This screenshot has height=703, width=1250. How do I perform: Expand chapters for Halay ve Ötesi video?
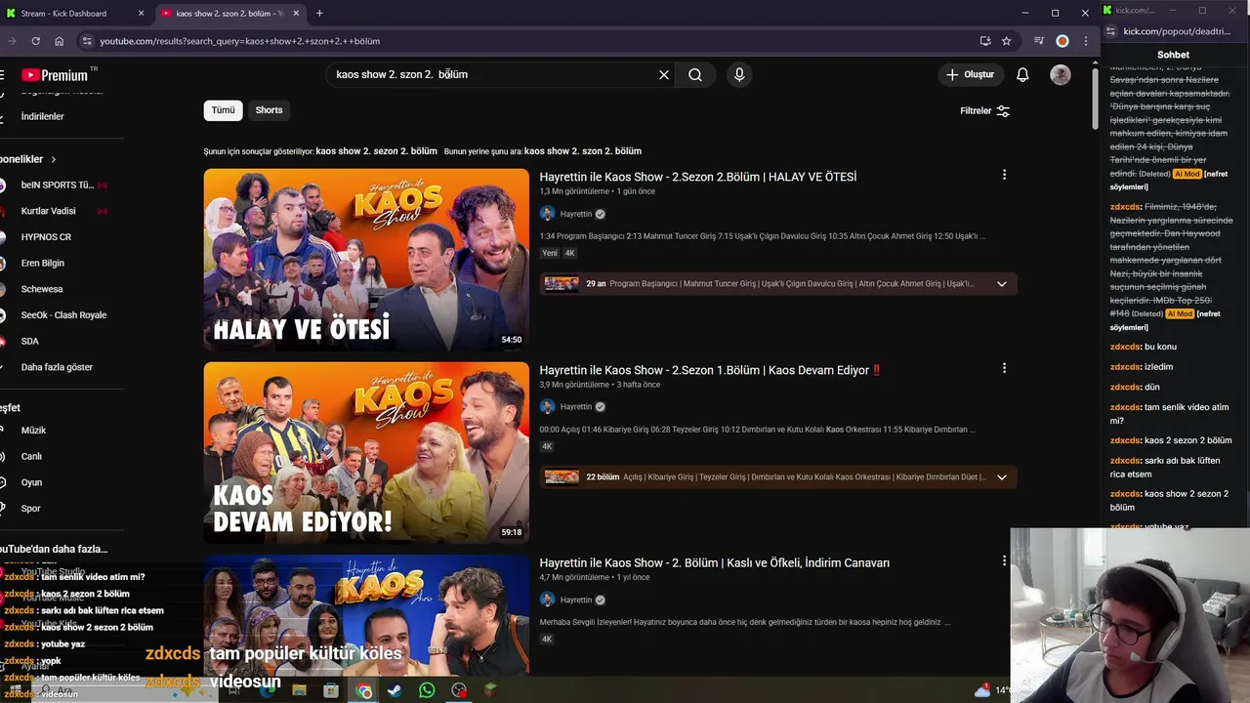click(x=1001, y=284)
